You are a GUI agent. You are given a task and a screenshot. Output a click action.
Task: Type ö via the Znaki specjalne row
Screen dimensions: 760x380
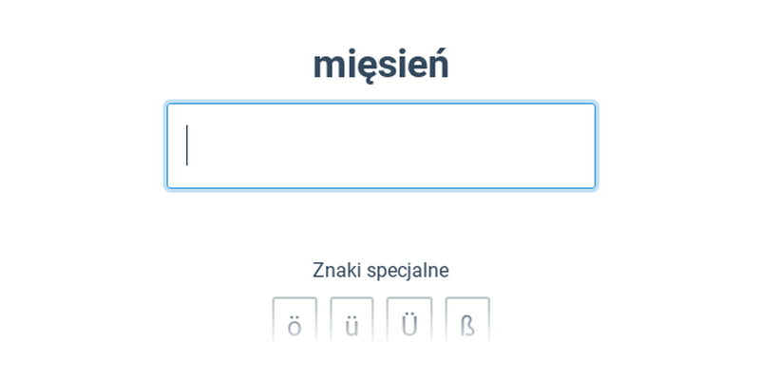click(x=294, y=323)
